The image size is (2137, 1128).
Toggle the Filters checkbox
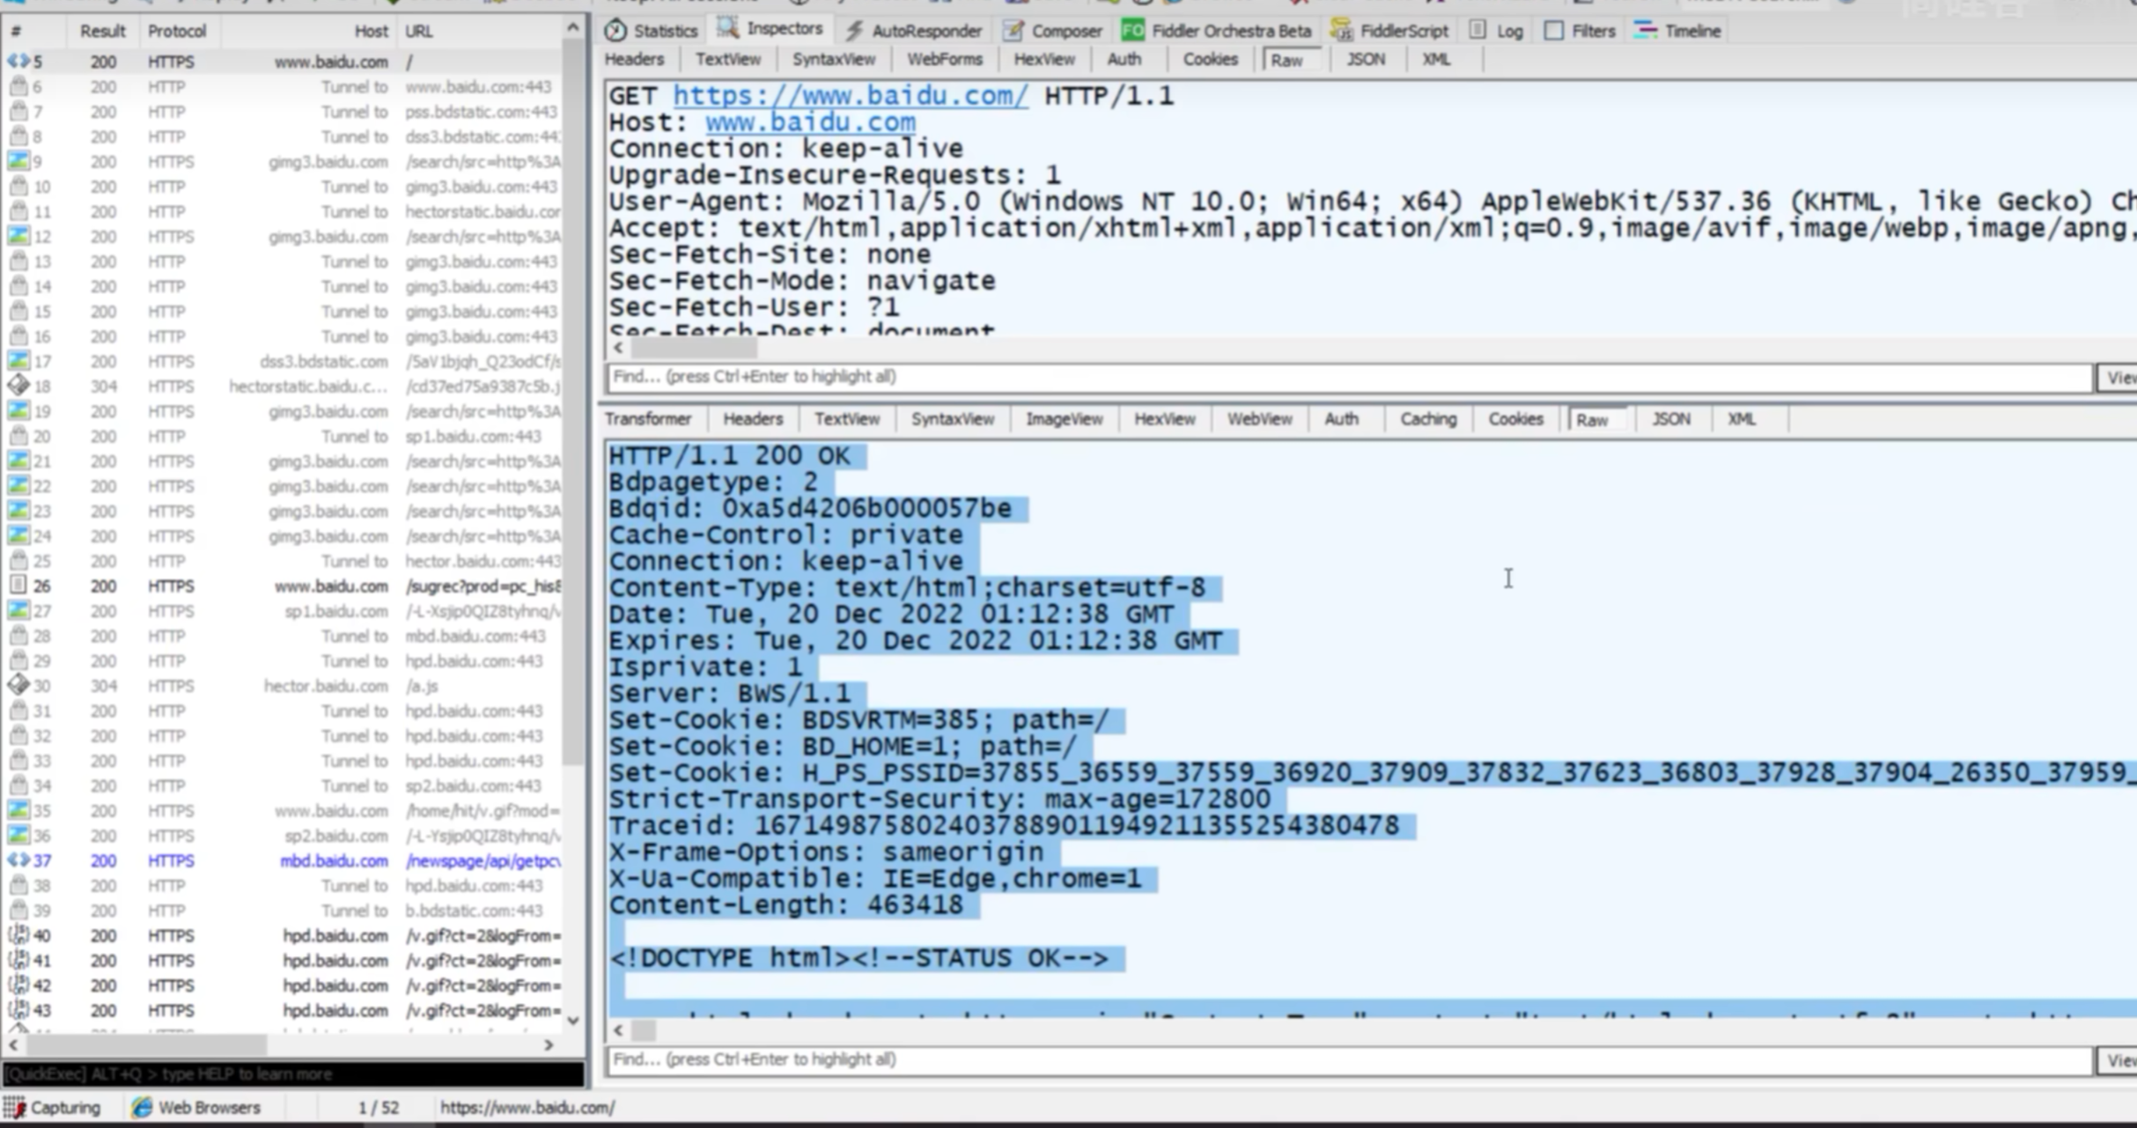(1554, 31)
